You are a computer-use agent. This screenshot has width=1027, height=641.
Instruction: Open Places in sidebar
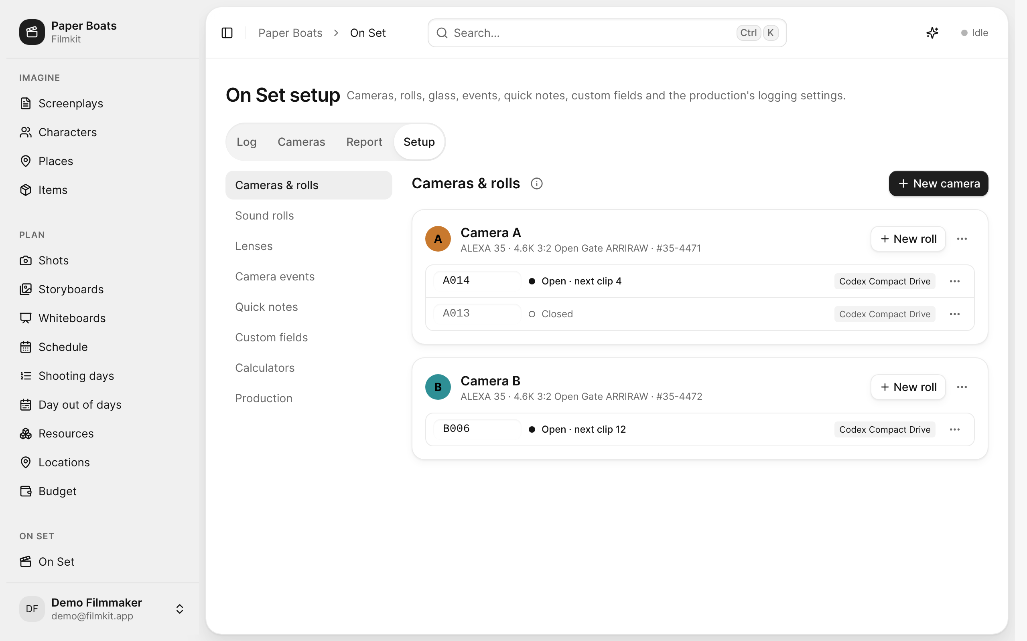(x=103, y=161)
